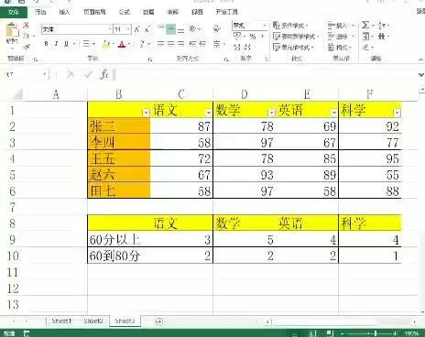Open the filter dropdown on 科学 column
The image size is (425, 337).
tap(397, 113)
